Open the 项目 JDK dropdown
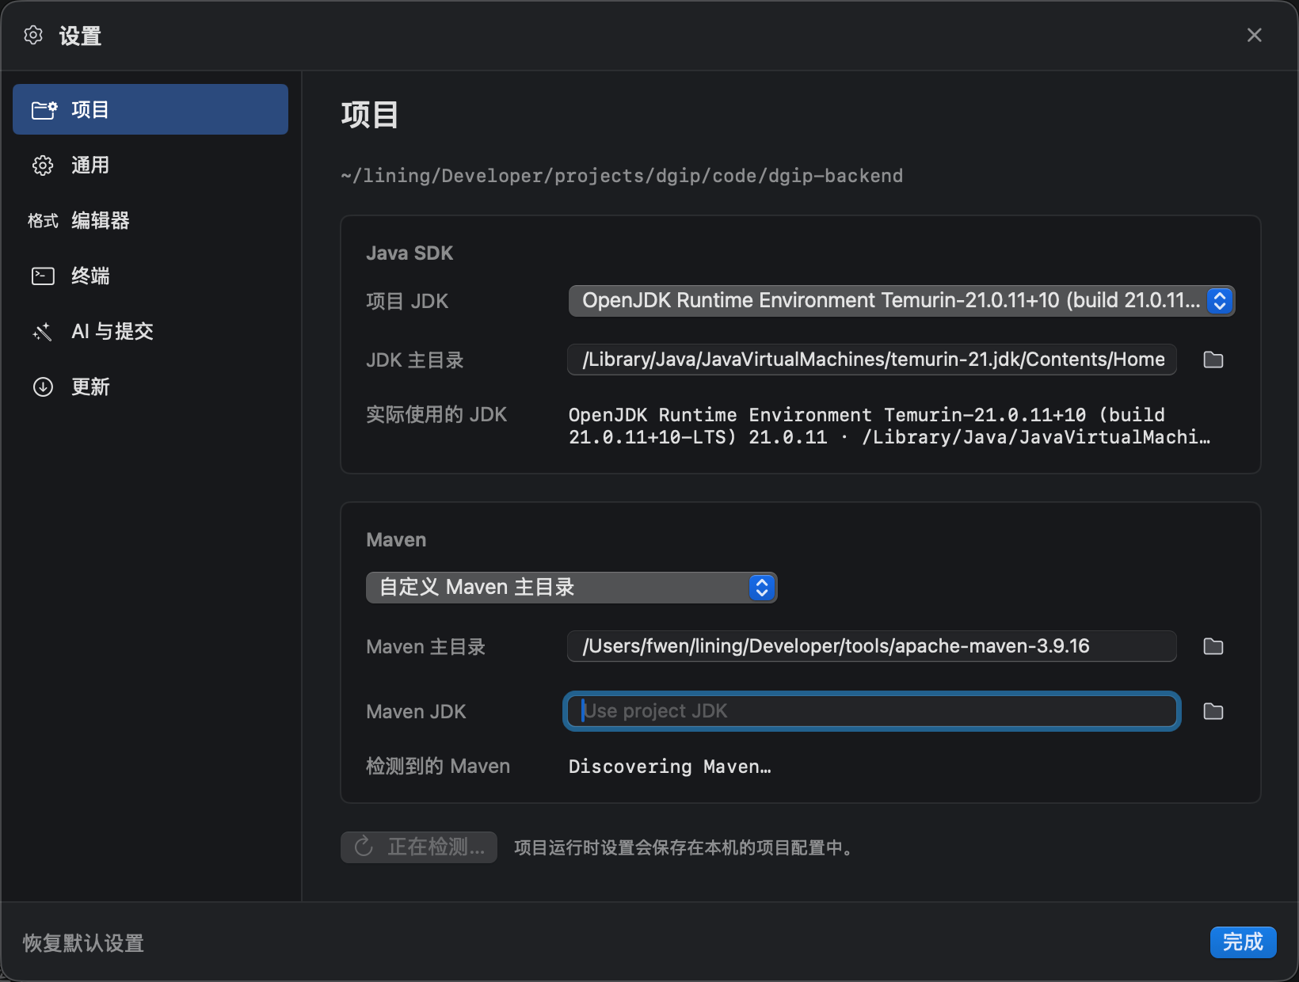The image size is (1299, 982). tap(901, 301)
